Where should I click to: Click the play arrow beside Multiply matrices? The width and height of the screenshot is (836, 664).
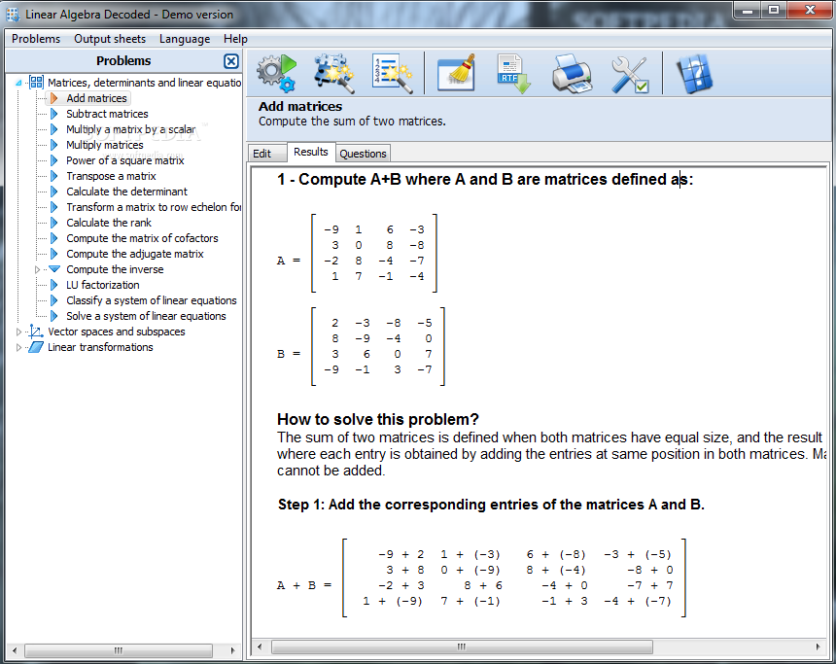click(x=53, y=145)
